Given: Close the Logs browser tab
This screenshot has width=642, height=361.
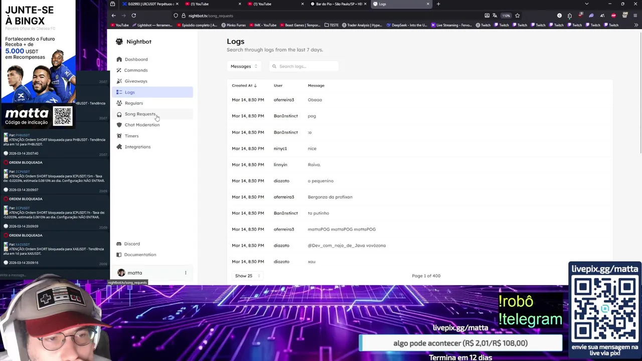Looking at the screenshot, I should tap(428, 4).
